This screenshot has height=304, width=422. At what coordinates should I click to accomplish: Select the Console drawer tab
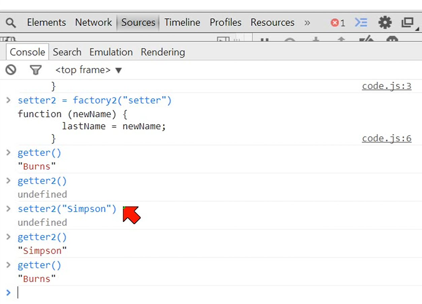[x=27, y=52]
